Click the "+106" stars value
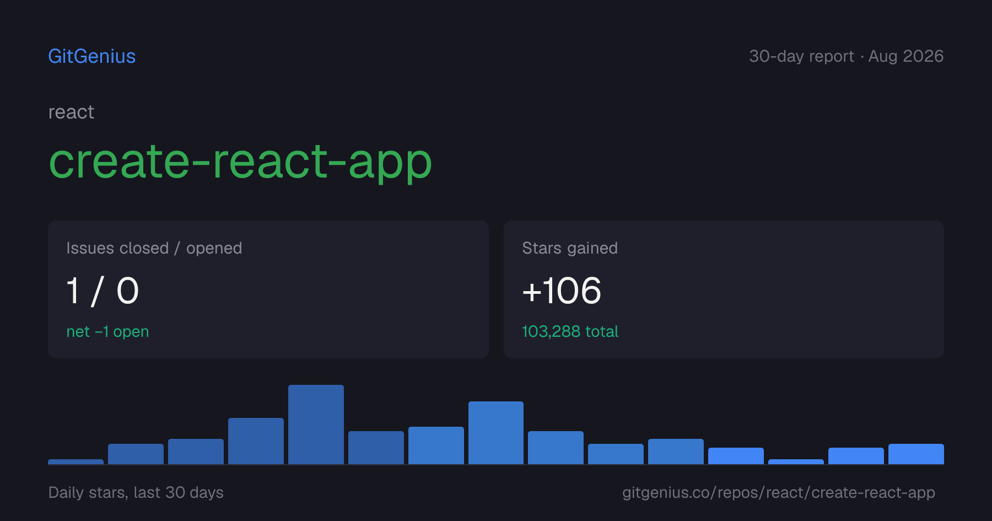 562,291
